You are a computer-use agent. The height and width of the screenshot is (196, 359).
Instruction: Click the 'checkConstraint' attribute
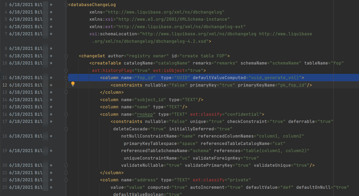[247, 121]
